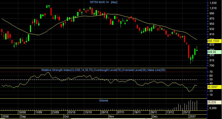Click the 1,010 price axis label

pyautogui.click(x=213, y=8)
